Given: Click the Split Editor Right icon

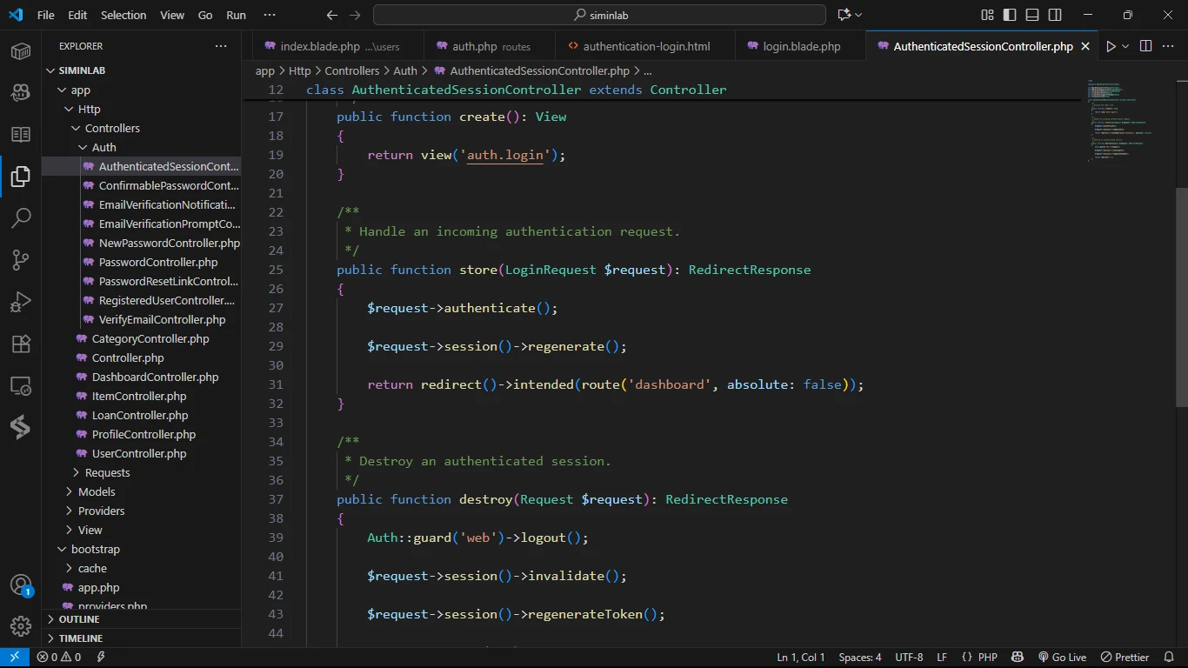Looking at the screenshot, I should click(x=1145, y=46).
